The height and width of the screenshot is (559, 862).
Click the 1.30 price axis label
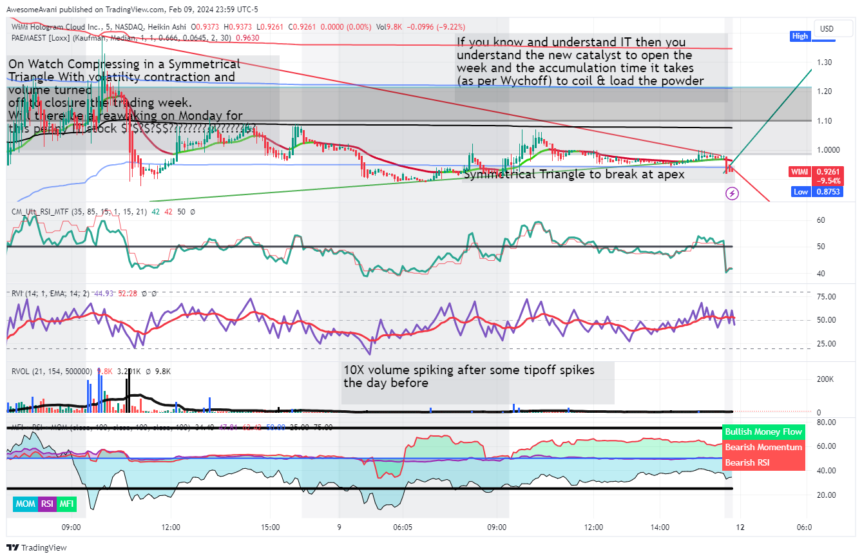(825, 62)
